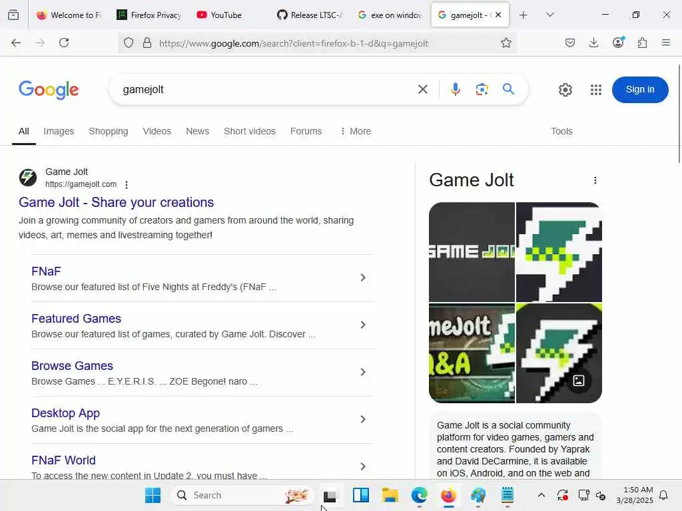
Task: Reload the current page
Action: tap(64, 43)
